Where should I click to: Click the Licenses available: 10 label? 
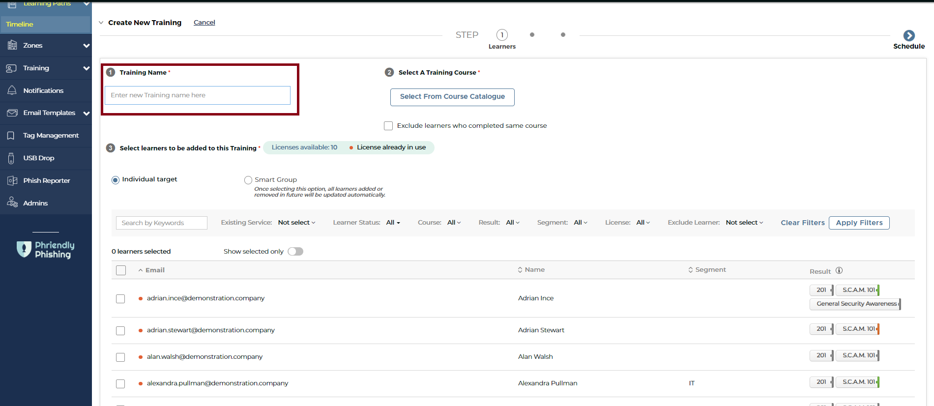304,147
